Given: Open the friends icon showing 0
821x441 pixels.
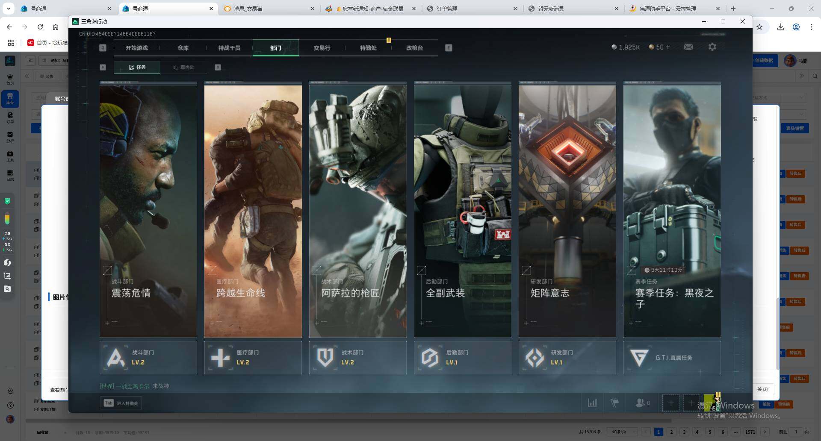Looking at the screenshot, I should (643, 403).
